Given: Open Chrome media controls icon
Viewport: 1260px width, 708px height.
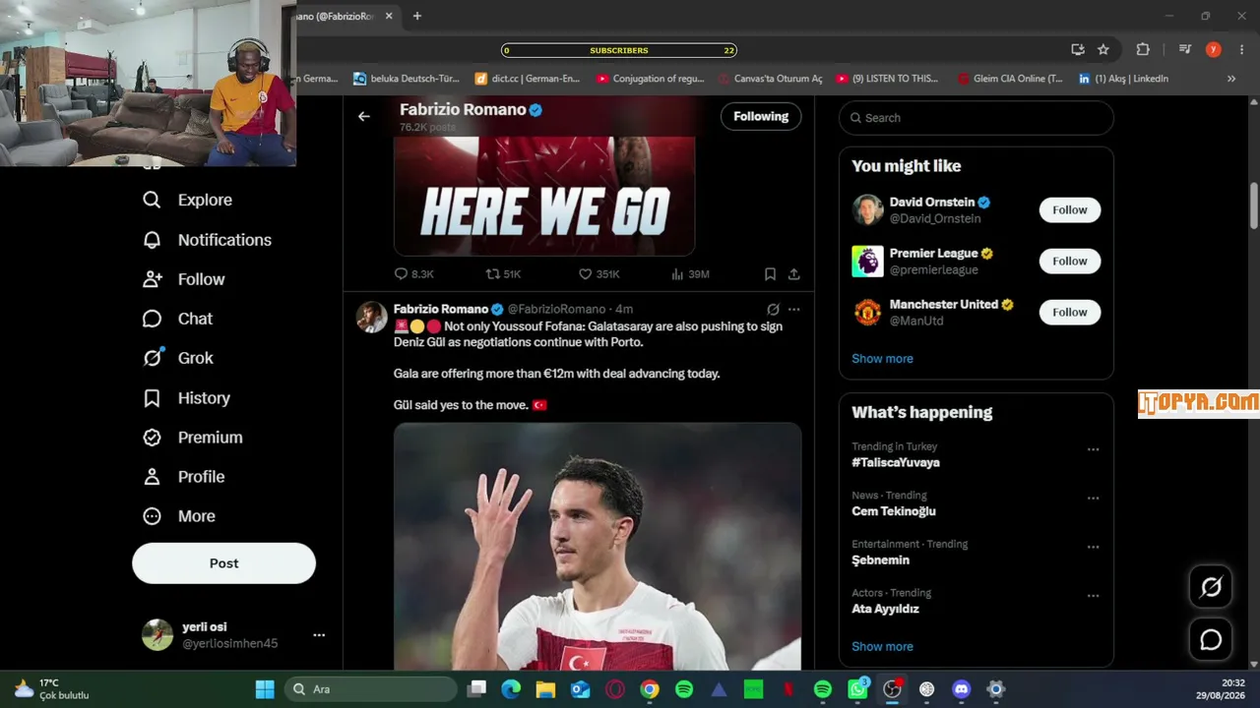Looking at the screenshot, I should tap(1185, 49).
